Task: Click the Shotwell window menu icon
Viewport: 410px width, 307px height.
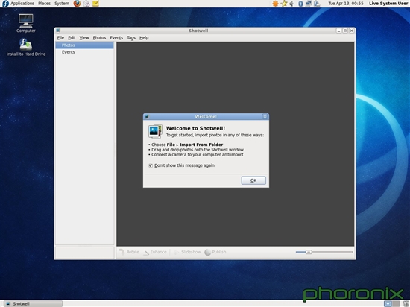Action: [58, 31]
